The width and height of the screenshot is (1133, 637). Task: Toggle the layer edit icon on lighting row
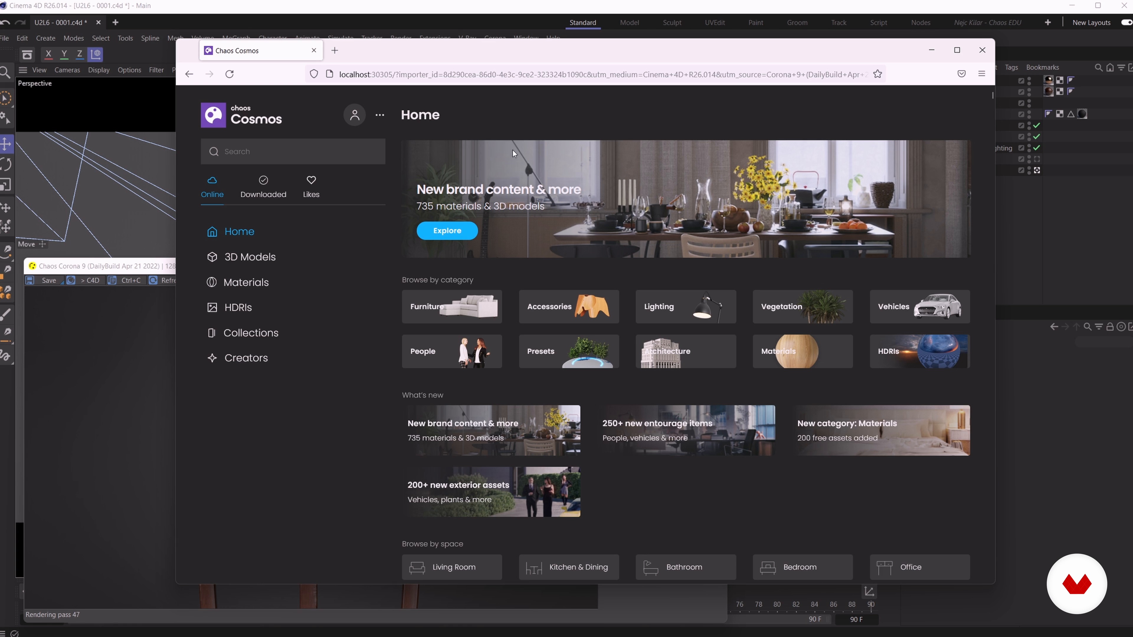[x=1021, y=148]
